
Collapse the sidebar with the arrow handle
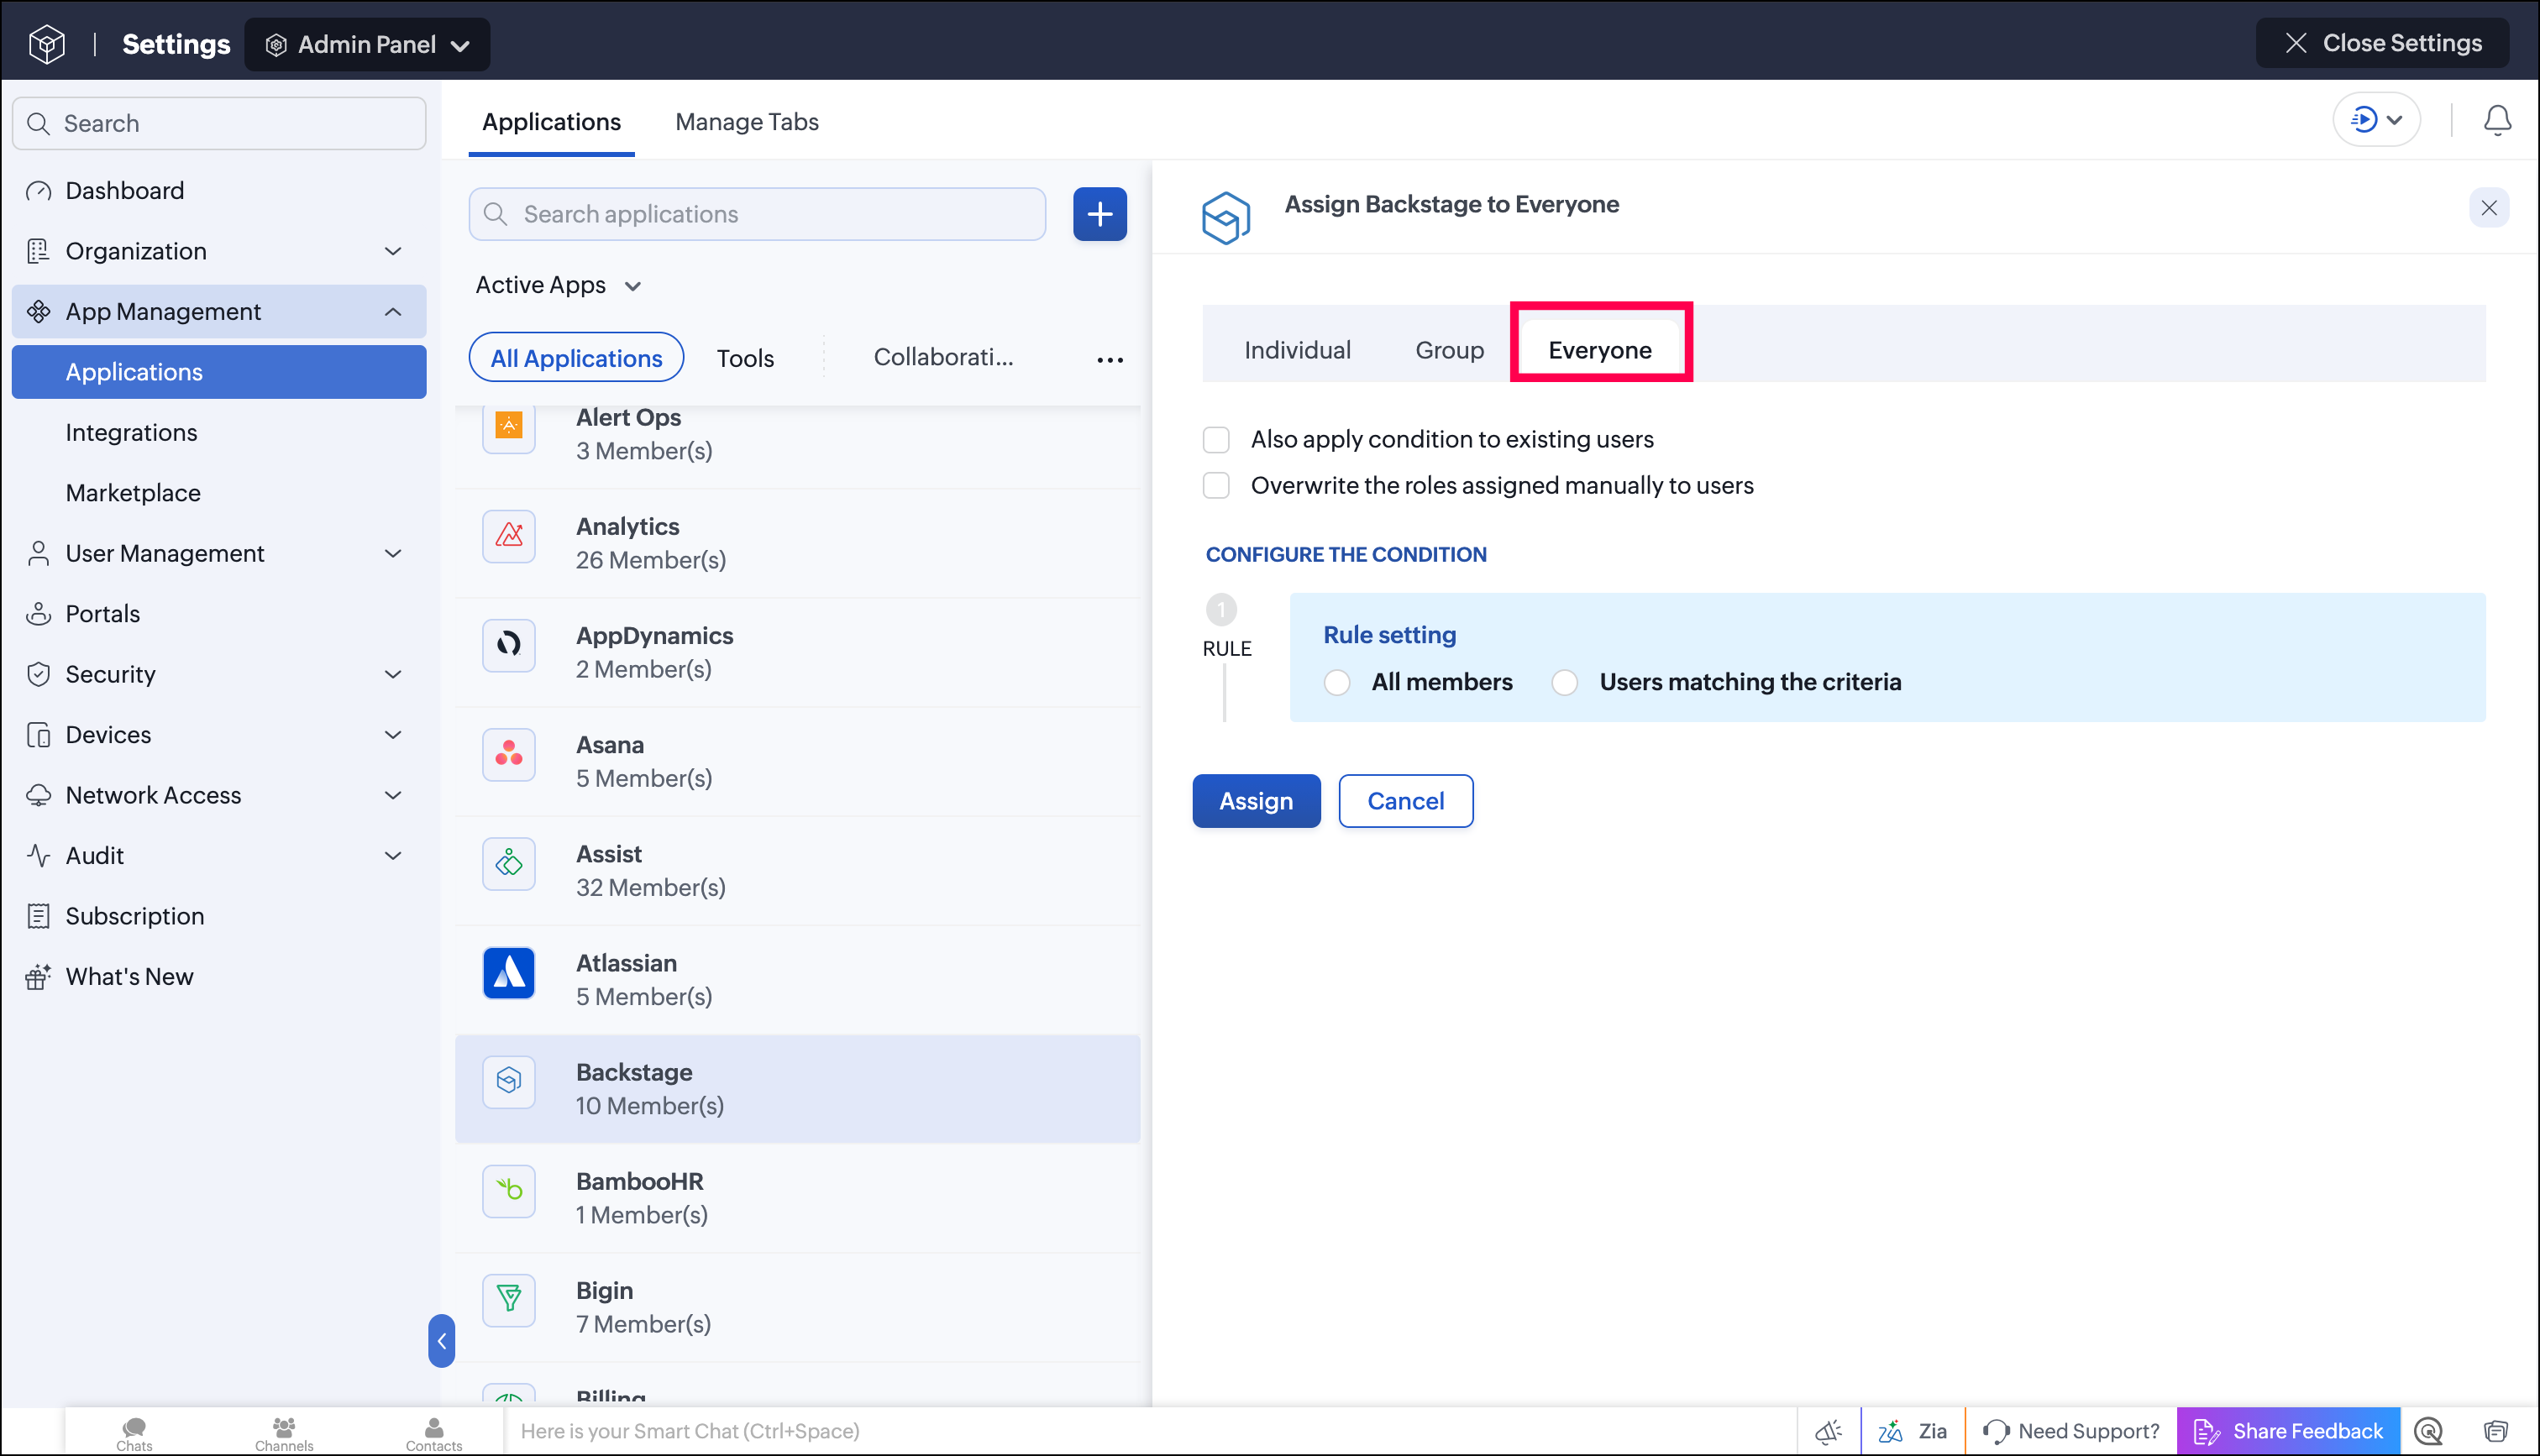[x=441, y=1340]
